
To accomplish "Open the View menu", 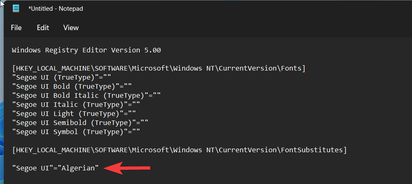I will click(x=71, y=28).
